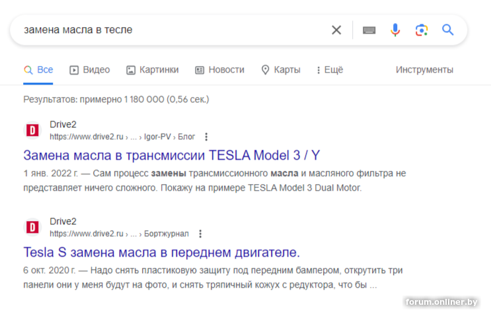Click Drive2 favicon of the second result

pyautogui.click(x=32, y=227)
